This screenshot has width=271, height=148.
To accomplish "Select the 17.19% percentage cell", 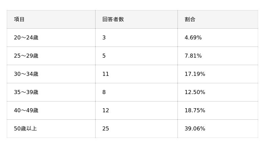I will point(195,74).
